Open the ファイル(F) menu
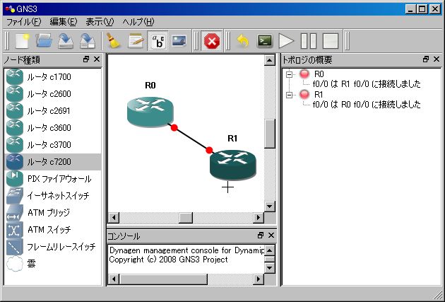This screenshot has height=302, width=445. click(24, 22)
